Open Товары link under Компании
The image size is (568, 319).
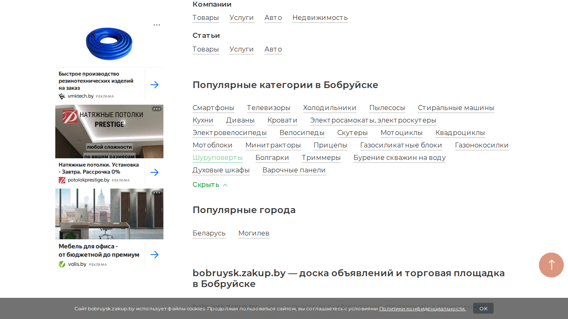pos(206,17)
